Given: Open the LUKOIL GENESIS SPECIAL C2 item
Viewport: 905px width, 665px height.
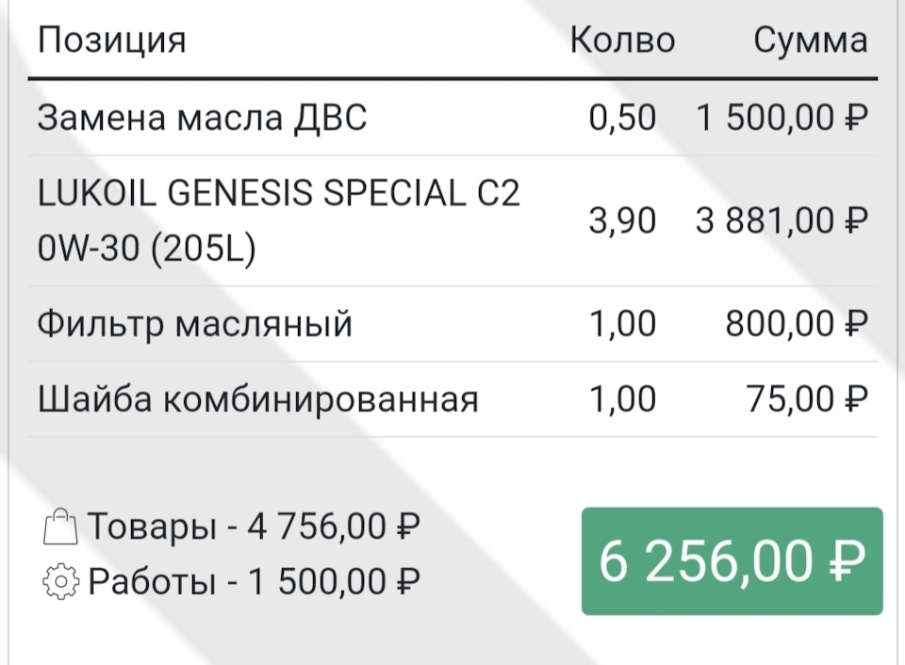Looking at the screenshot, I should point(452,221).
